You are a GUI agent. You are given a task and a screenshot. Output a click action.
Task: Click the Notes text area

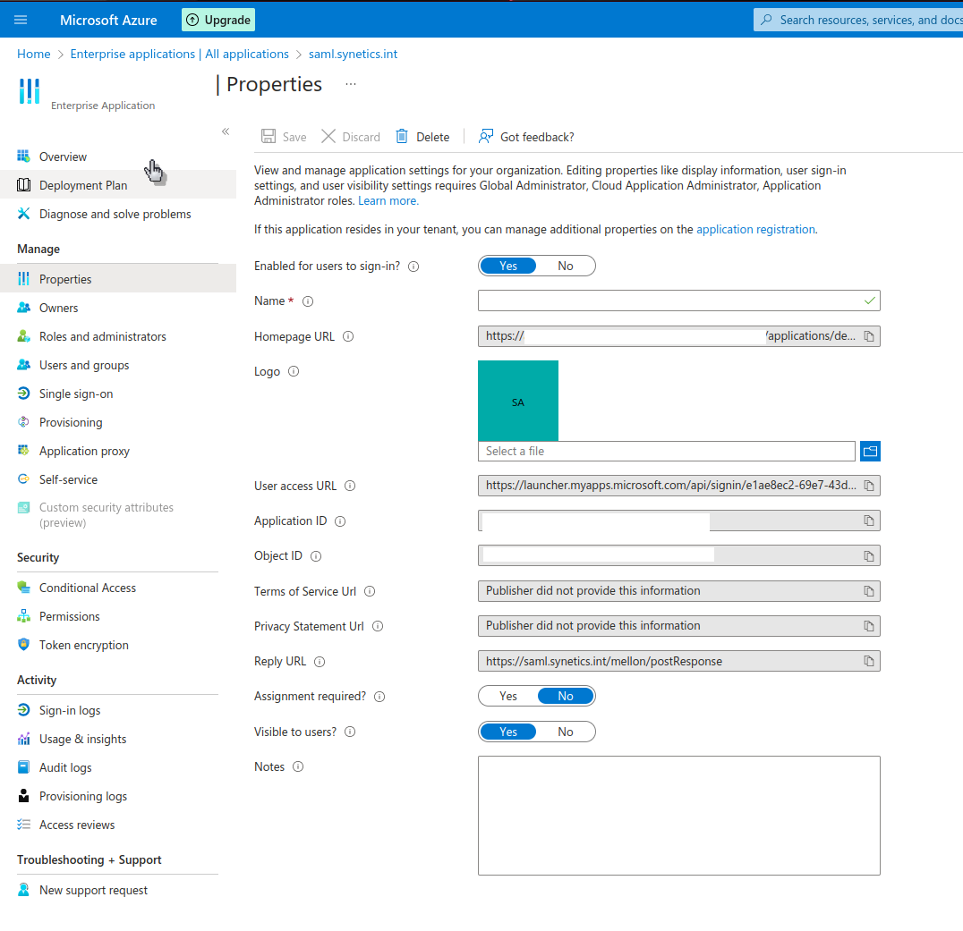click(678, 816)
